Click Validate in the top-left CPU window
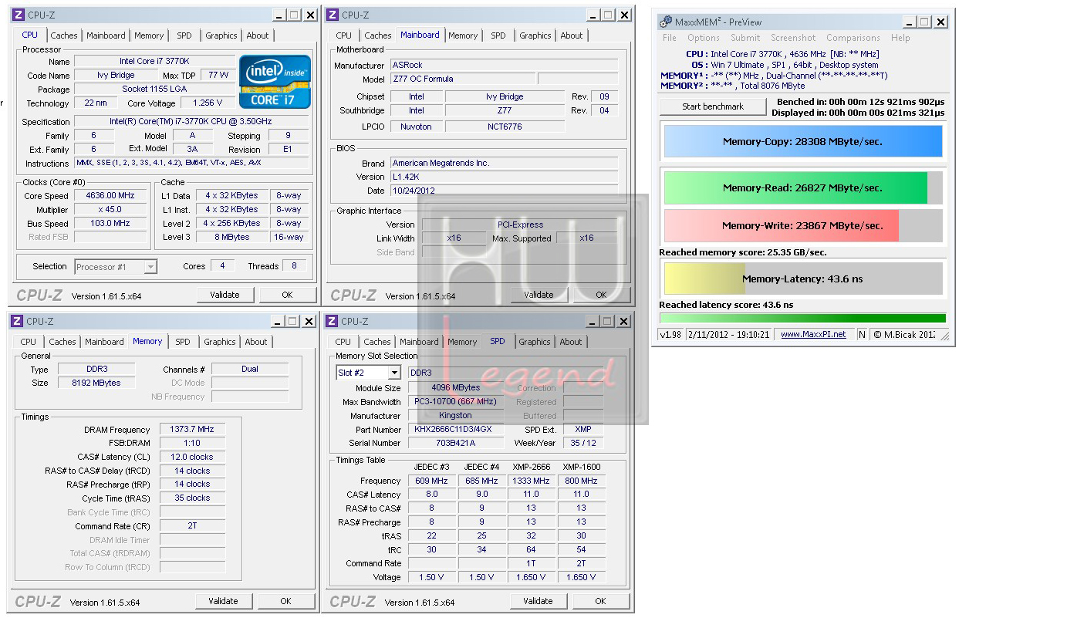1067x618 pixels. point(225,295)
